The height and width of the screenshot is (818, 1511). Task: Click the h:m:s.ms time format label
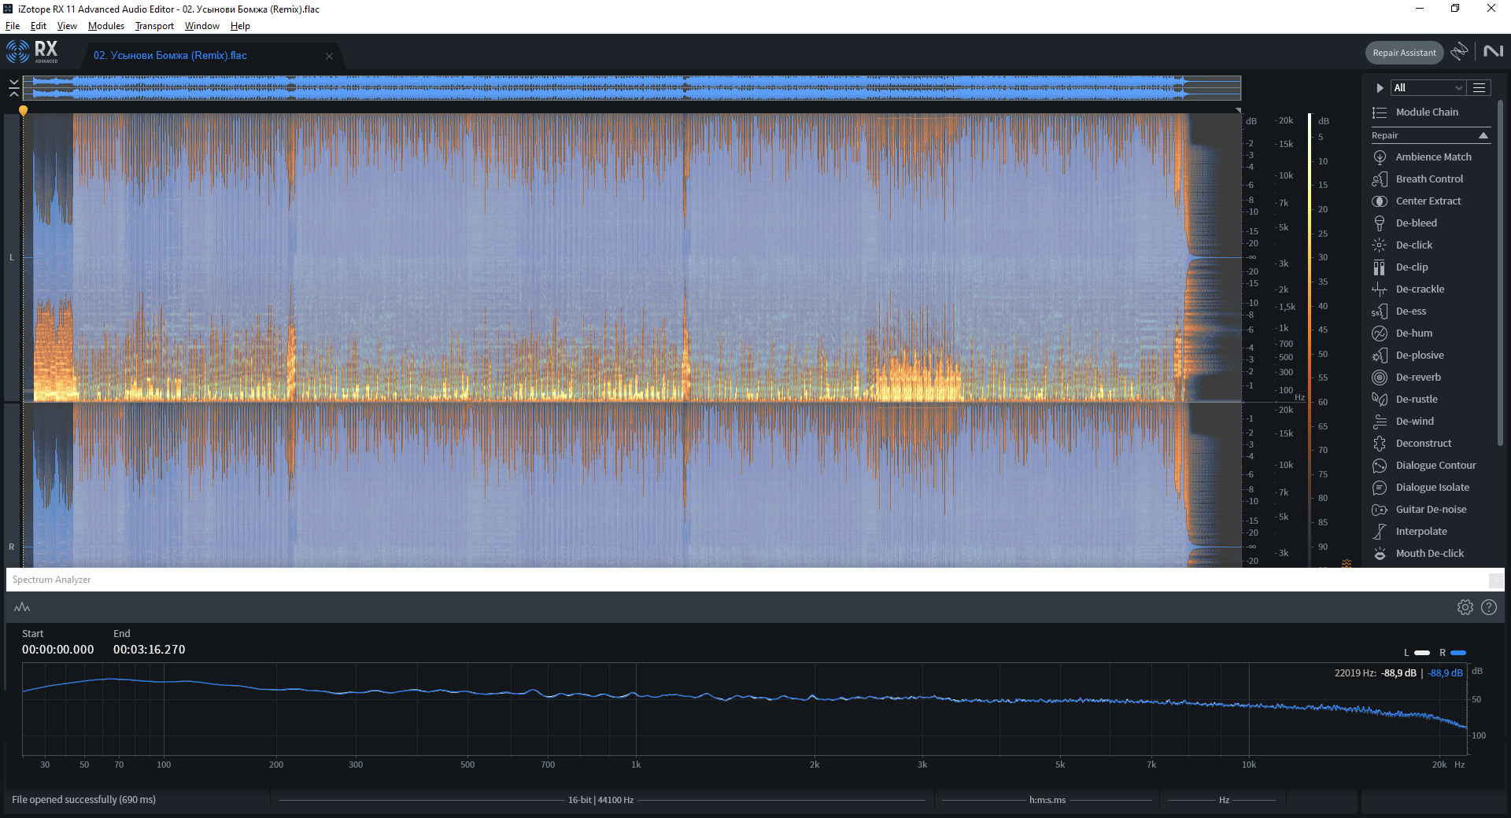pos(1047,800)
